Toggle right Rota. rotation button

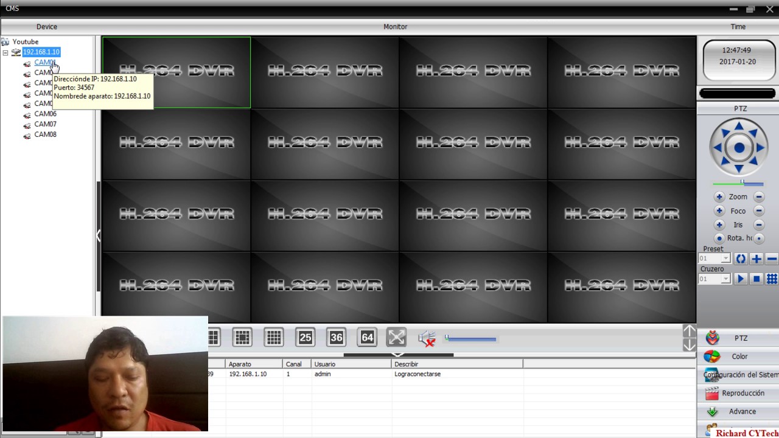pyautogui.click(x=759, y=238)
